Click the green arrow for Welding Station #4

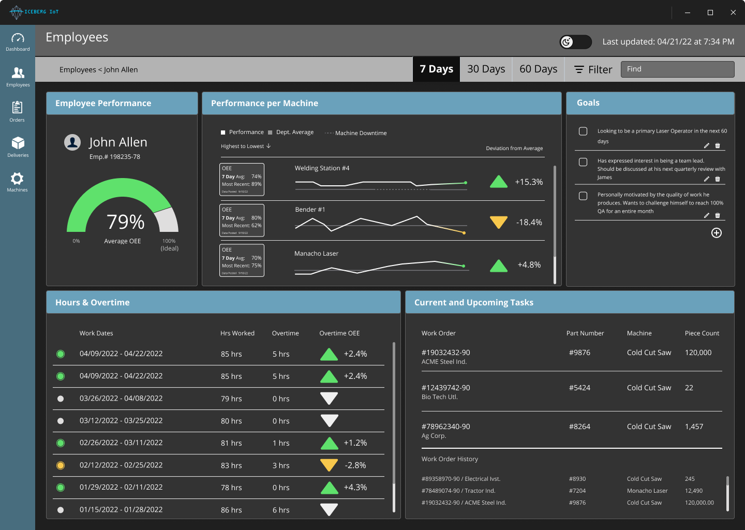(499, 182)
